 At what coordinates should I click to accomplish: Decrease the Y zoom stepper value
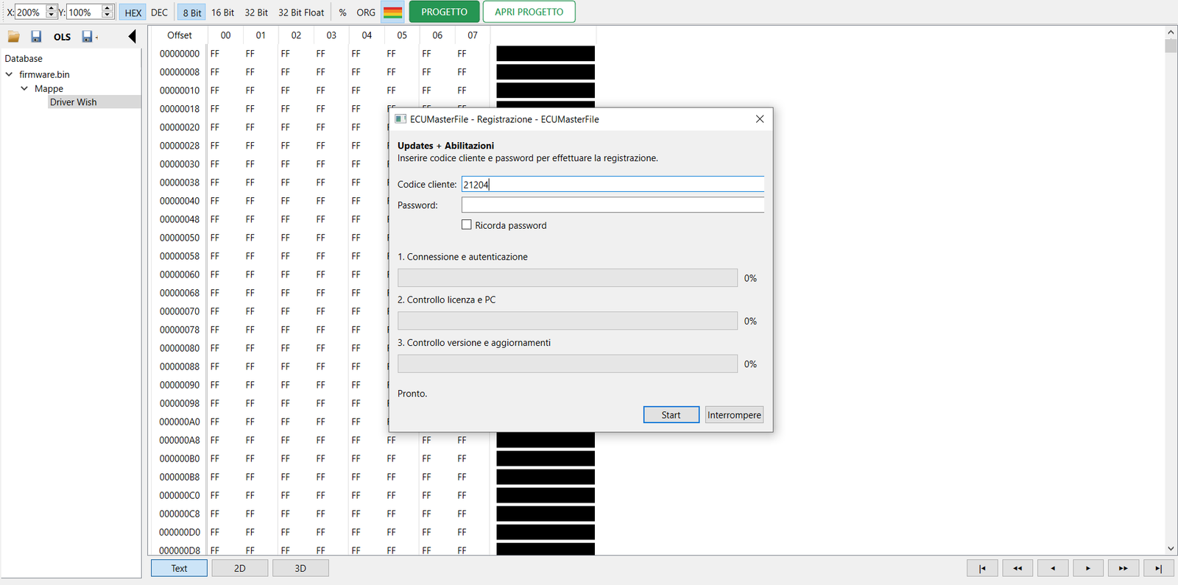[107, 15]
